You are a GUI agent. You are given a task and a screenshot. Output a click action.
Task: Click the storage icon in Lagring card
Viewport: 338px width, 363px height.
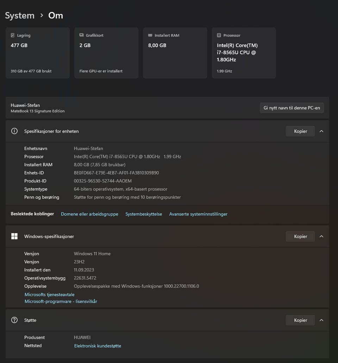(x=13, y=35)
